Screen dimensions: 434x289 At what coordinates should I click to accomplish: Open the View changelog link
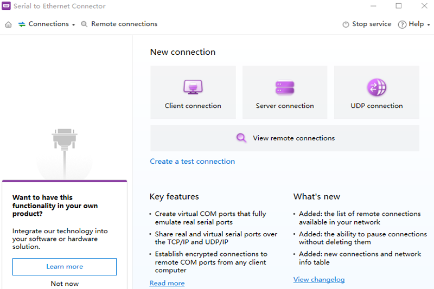pos(319,279)
